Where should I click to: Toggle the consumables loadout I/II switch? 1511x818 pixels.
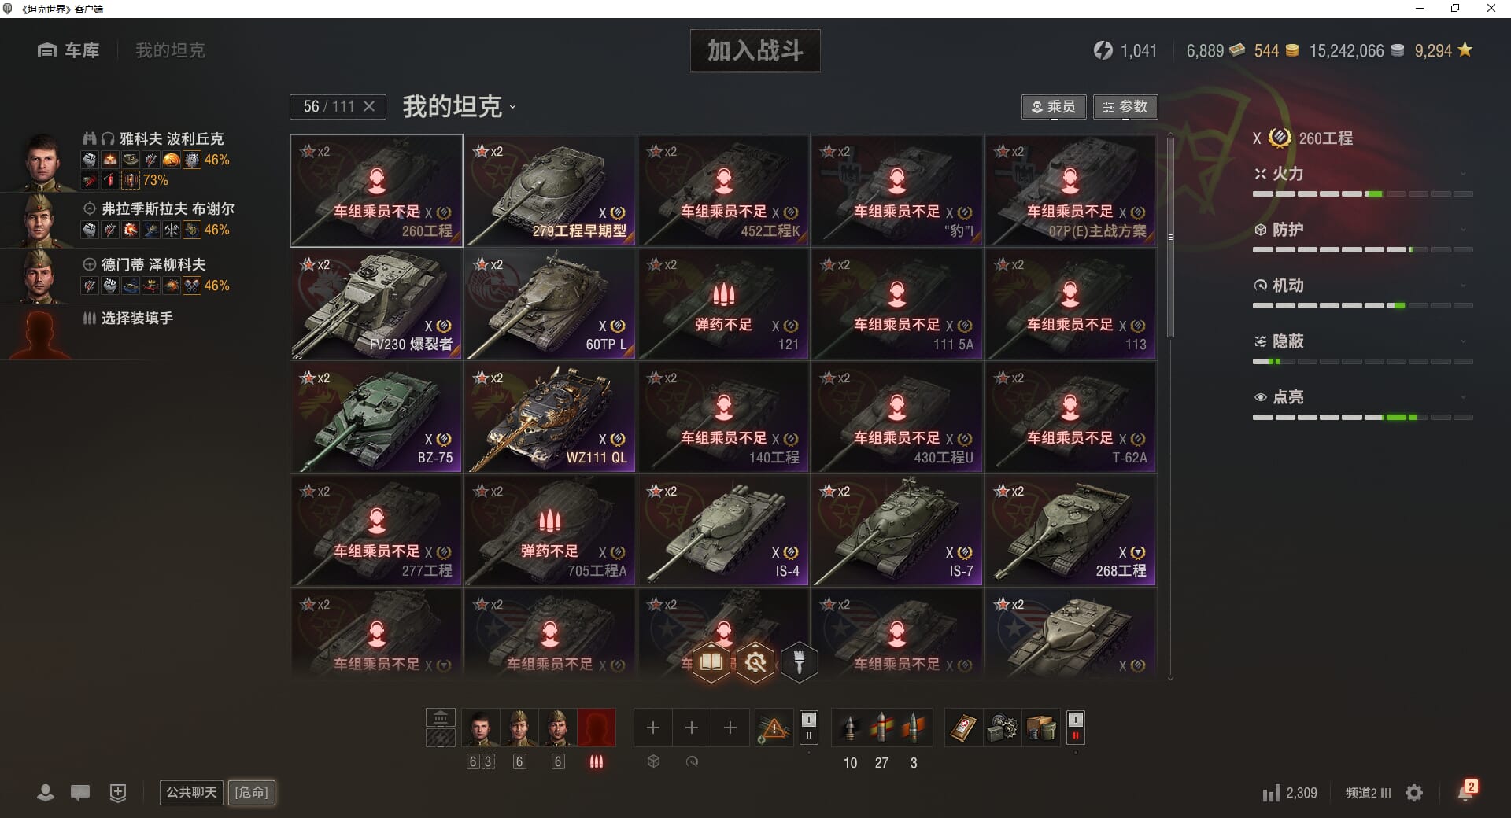[1075, 728]
